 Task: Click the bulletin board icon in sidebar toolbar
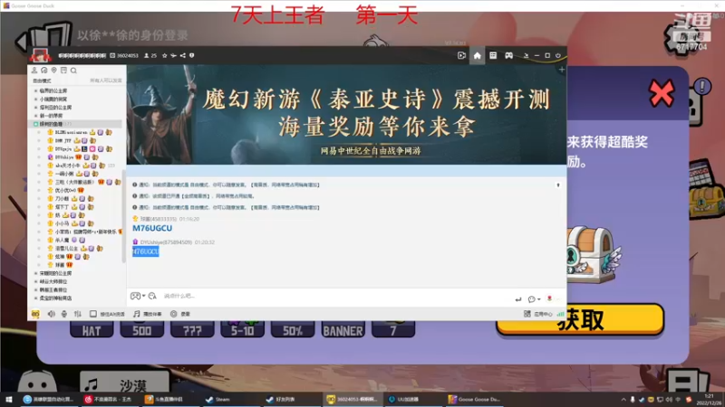[x=63, y=71]
